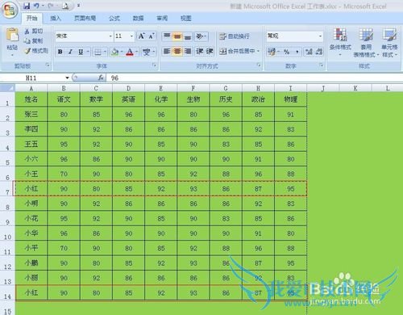Viewport: 403px width, 315px height.
Task: Center text horizontally
Action: tap(177, 51)
